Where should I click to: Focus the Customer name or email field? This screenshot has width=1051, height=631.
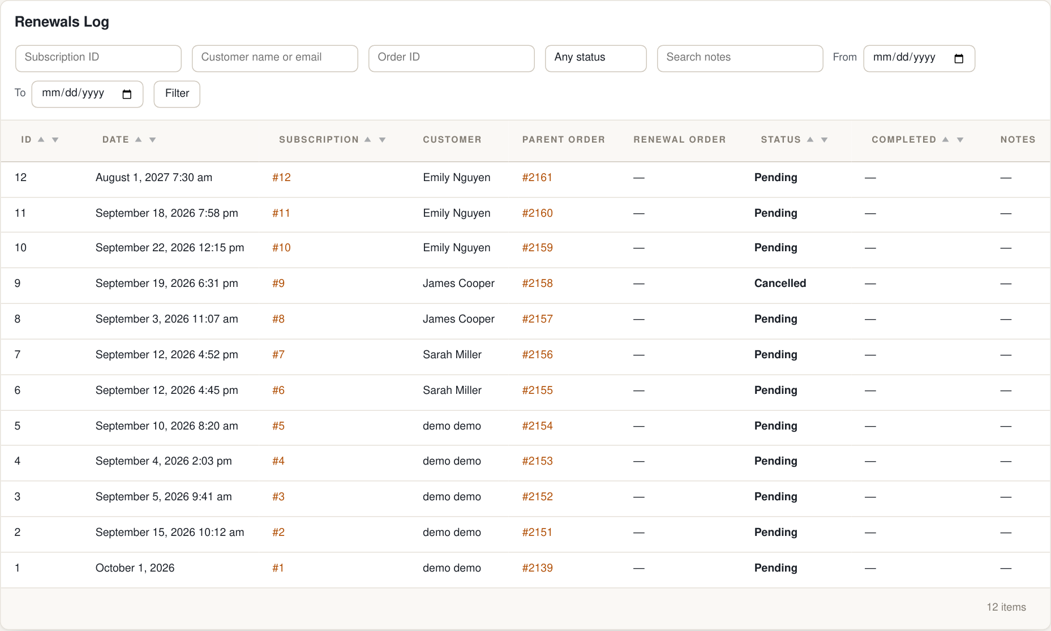coord(275,58)
